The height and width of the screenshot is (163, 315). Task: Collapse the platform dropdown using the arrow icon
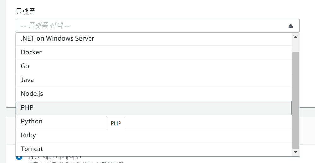(x=290, y=26)
